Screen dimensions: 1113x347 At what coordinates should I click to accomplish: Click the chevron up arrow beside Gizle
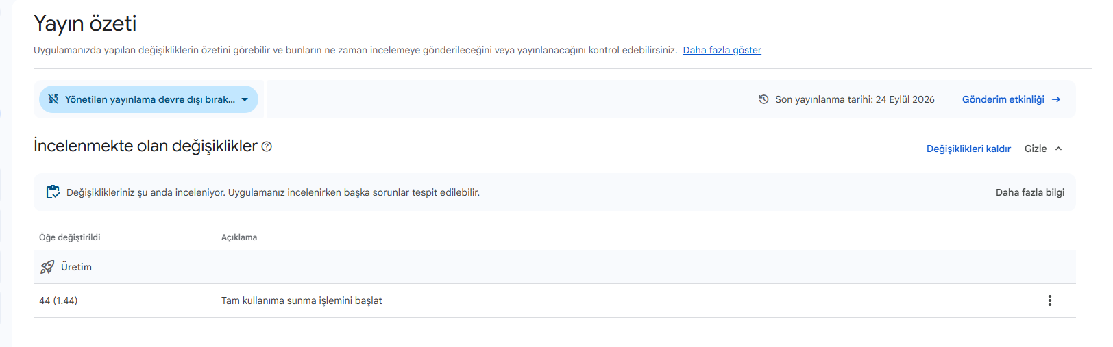tap(1058, 149)
